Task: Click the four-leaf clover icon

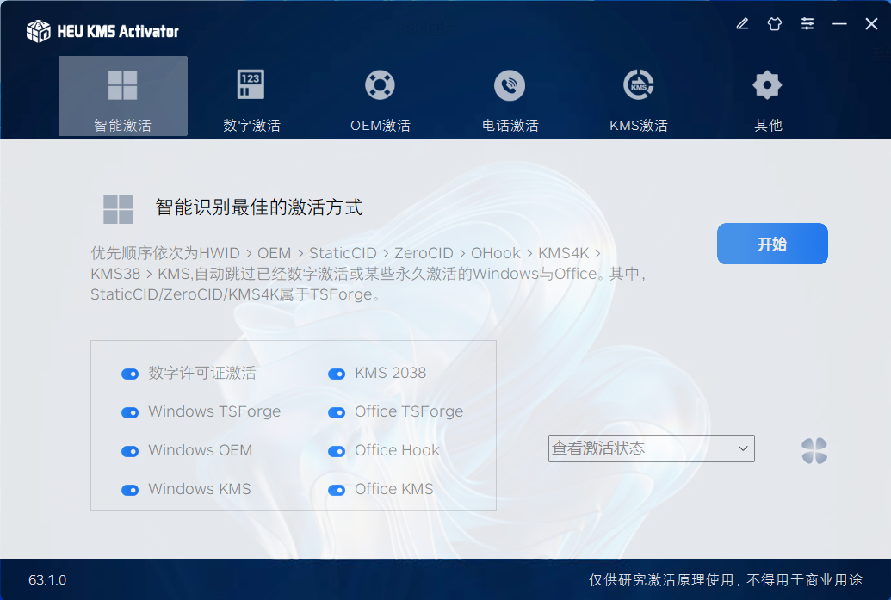Action: pyautogui.click(x=814, y=450)
